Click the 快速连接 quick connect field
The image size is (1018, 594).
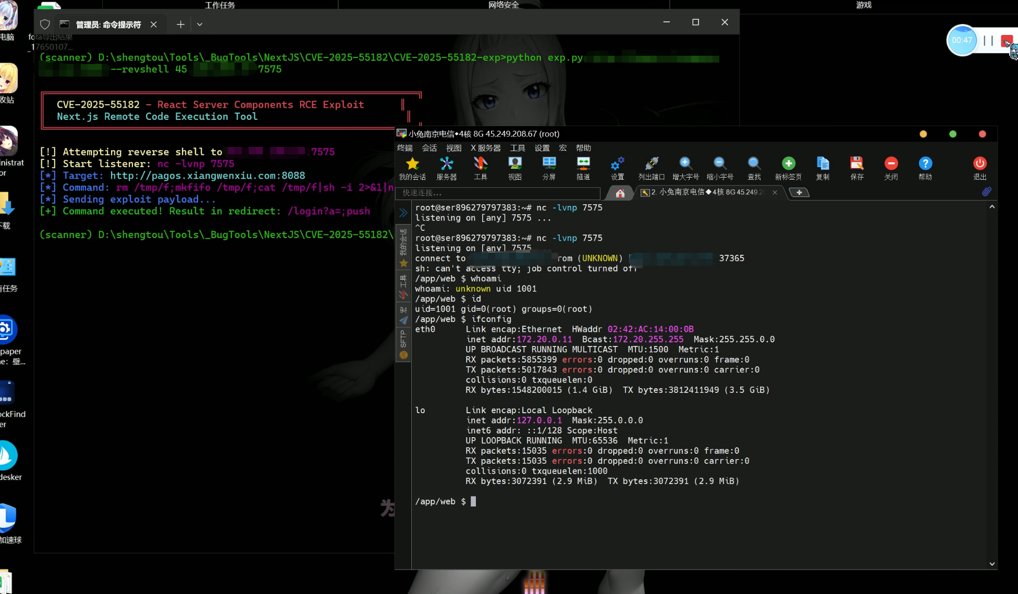[x=498, y=193]
